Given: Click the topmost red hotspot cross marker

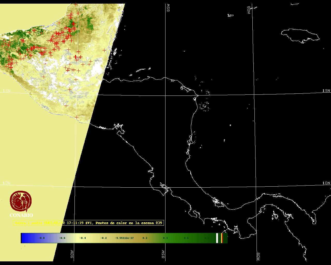Looking at the screenshot, I should coord(76,4).
